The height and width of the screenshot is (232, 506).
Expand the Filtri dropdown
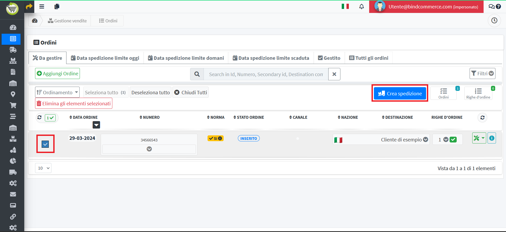point(482,73)
